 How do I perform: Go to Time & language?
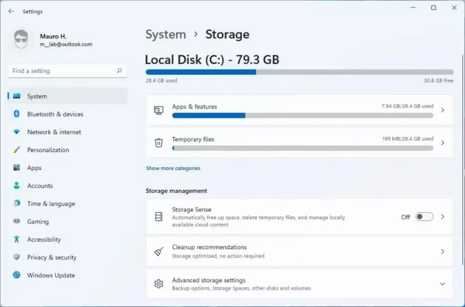pyautogui.click(x=68, y=203)
